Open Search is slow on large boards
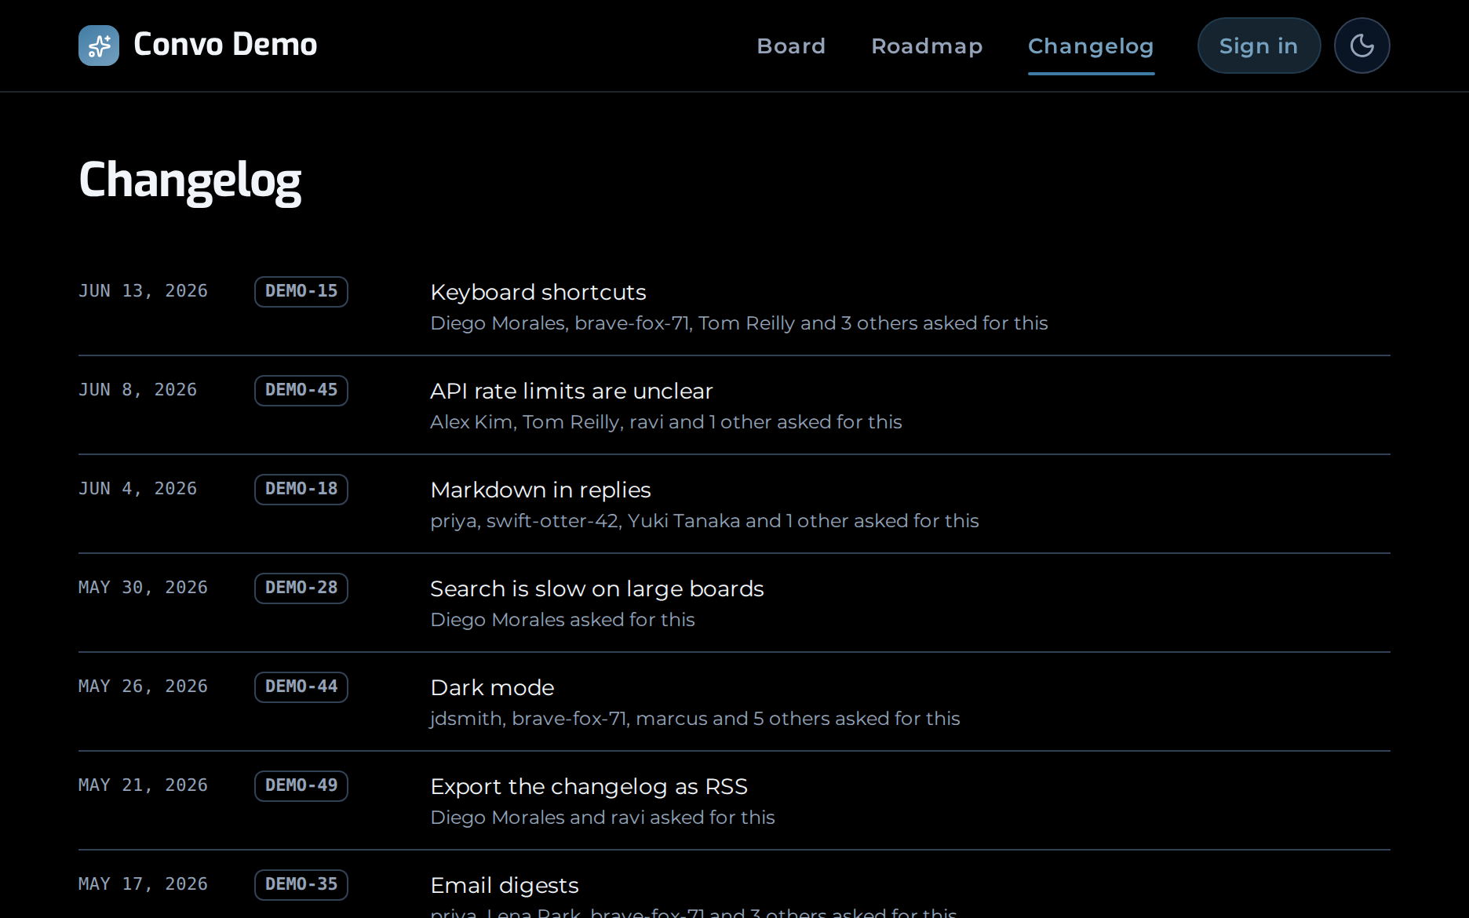 (597, 588)
